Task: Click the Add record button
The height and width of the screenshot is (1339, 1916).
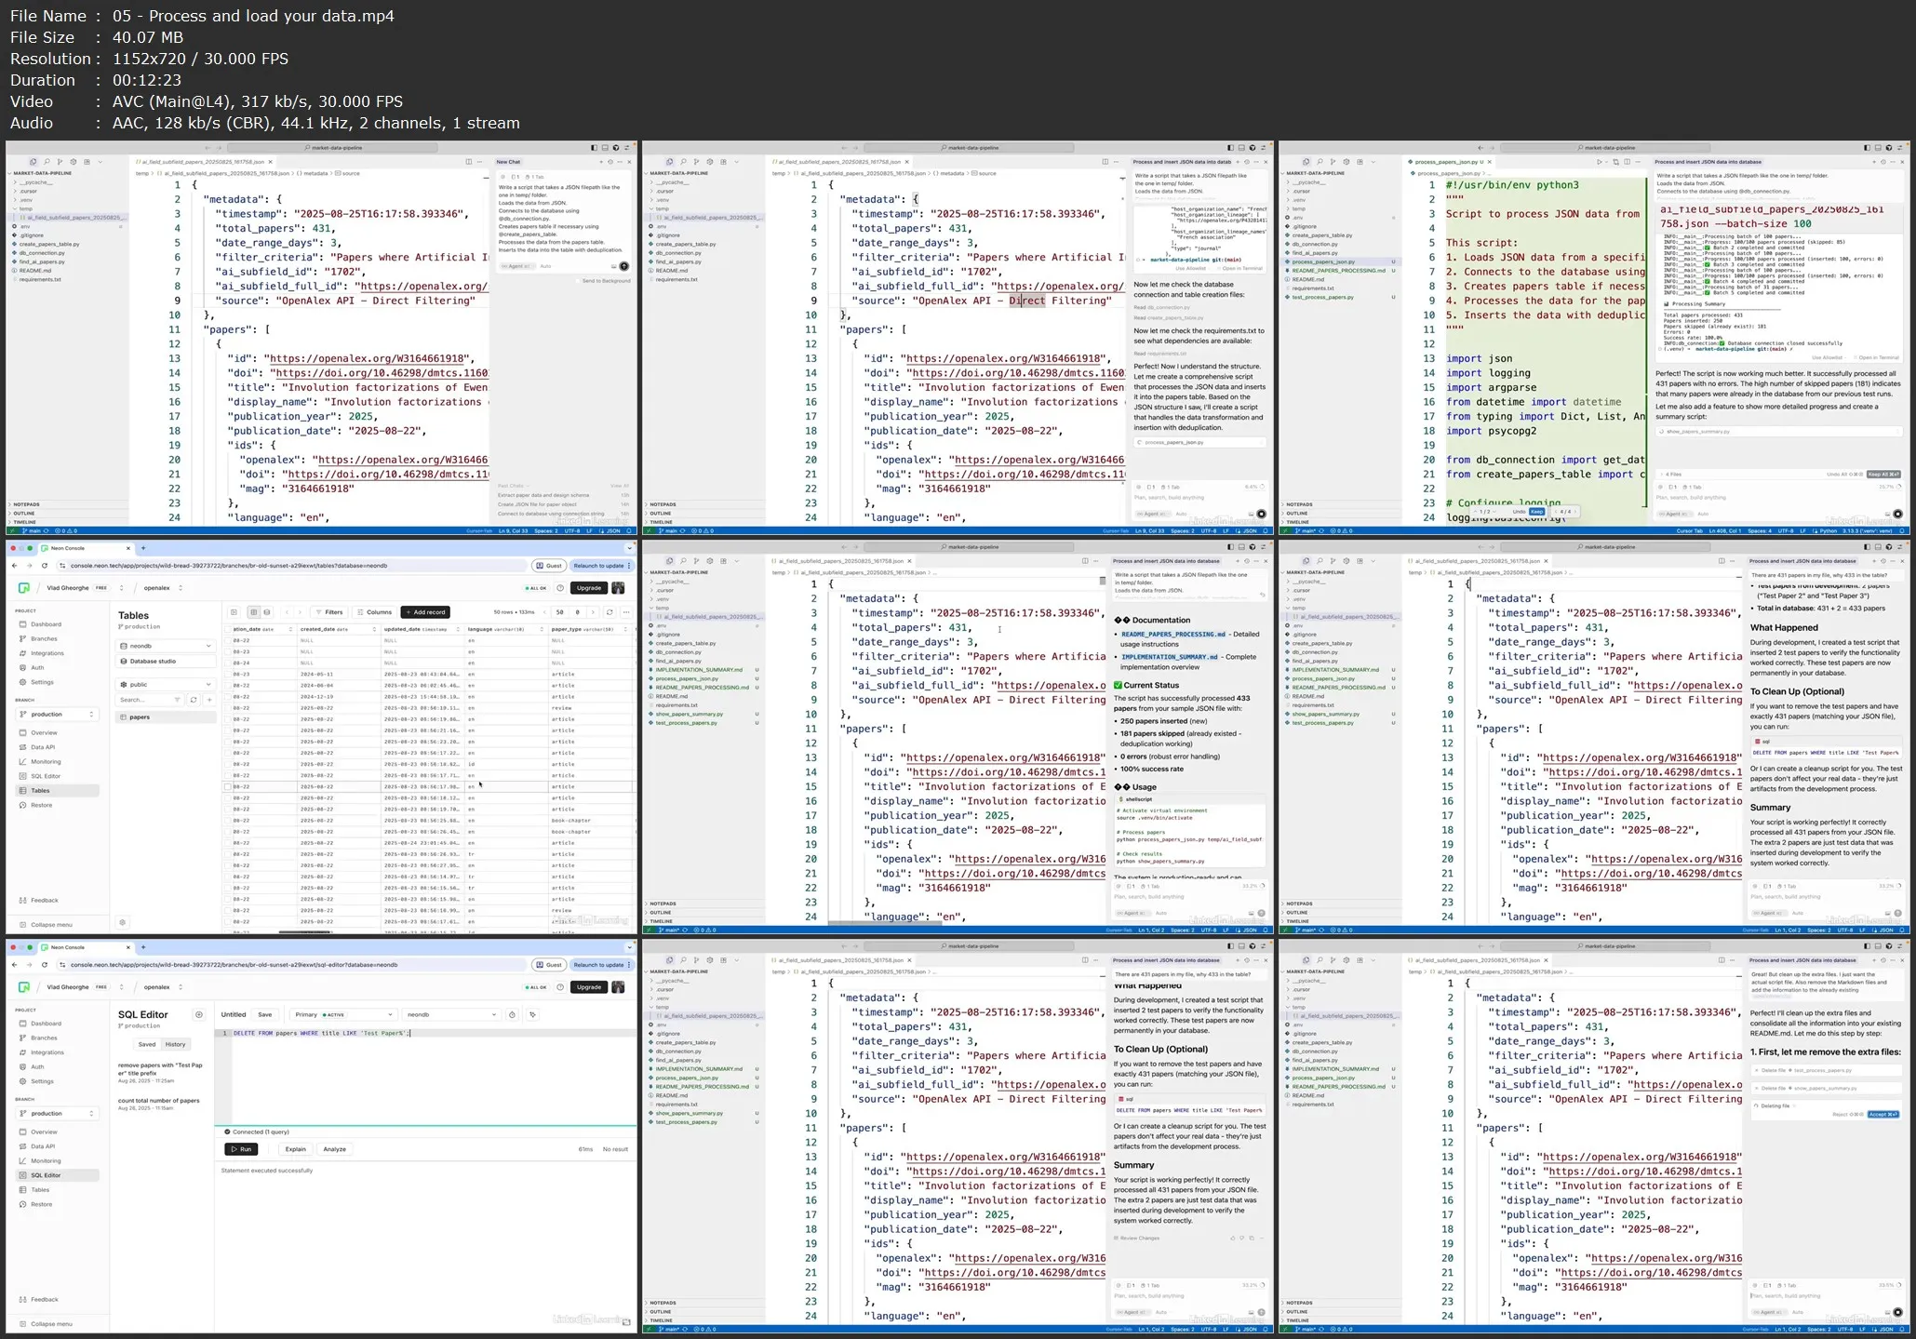Action: (x=425, y=612)
